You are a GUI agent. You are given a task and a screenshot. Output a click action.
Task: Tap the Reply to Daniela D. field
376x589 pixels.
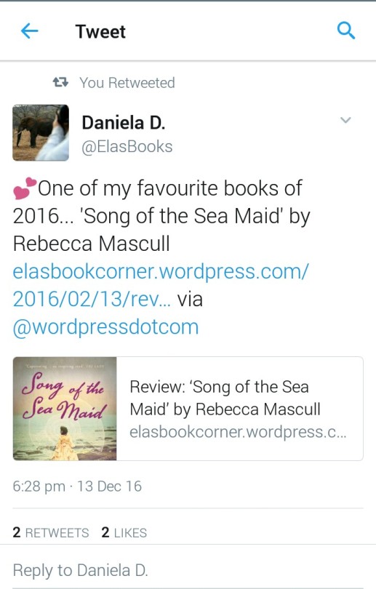(x=188, y=570)
